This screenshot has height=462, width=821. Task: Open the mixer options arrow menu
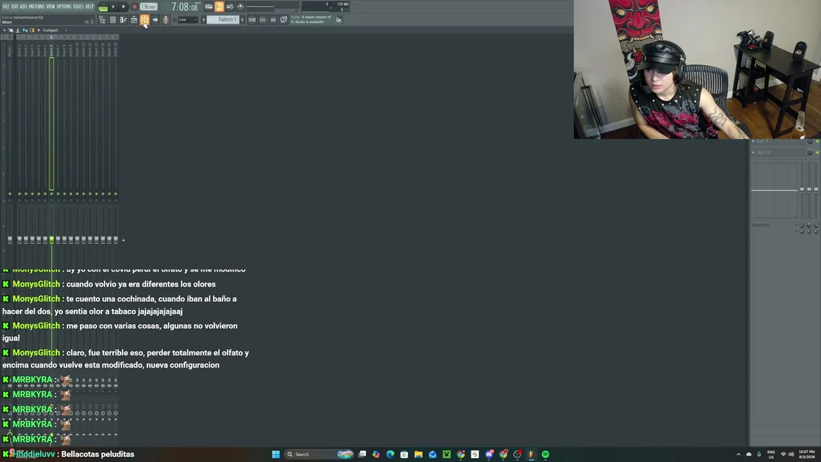coord(4,30)
